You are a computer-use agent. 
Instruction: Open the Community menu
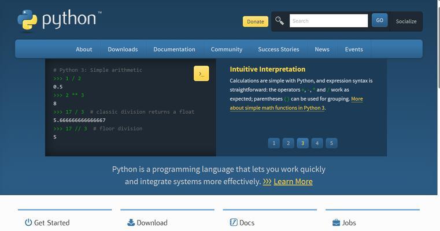(227, 49)
